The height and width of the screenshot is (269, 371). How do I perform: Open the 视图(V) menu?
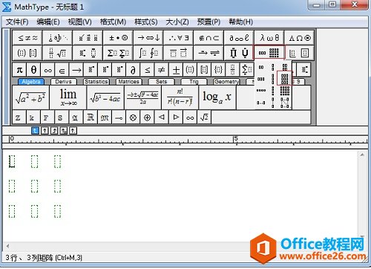click(x=79, y=22)
